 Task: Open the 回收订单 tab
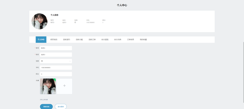(92, 40)
